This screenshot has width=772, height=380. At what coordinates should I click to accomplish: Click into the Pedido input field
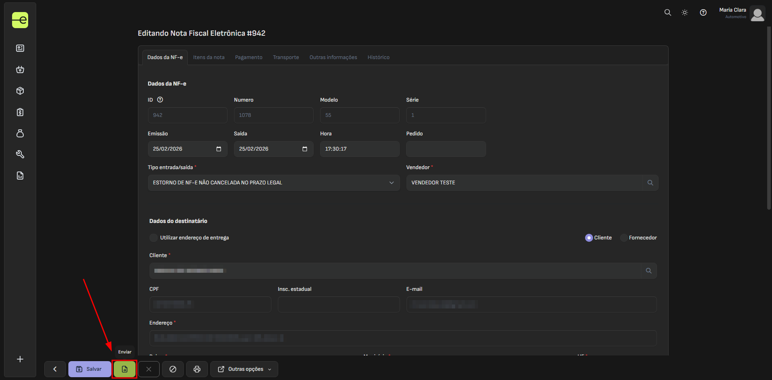point(446,149)
